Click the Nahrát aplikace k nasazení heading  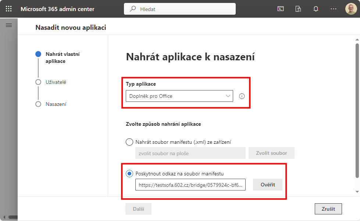coord(190,57)
